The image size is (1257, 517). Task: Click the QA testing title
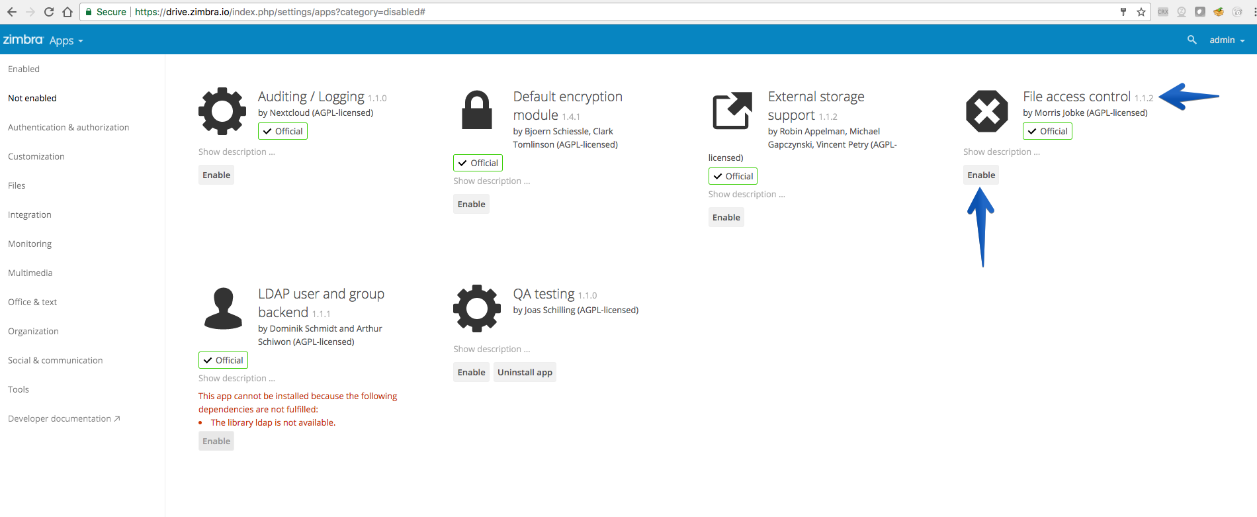tap(544, 294)
